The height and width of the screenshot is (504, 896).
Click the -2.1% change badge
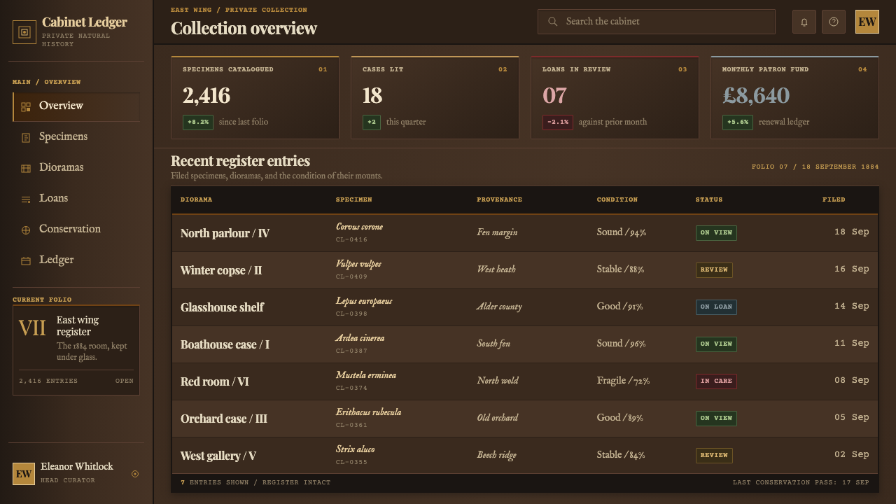[558, 122]
